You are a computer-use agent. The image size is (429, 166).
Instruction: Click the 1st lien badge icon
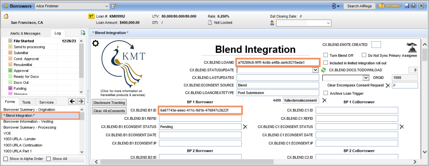click(x=92, y=16)
